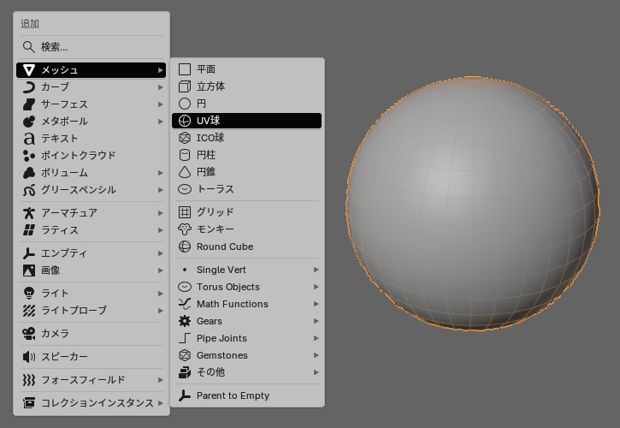Click the アーマチュア armature icon
Image resolution: width=620 pixels, height=428 pixels.
pyautogui.click(x=29, y=213)
